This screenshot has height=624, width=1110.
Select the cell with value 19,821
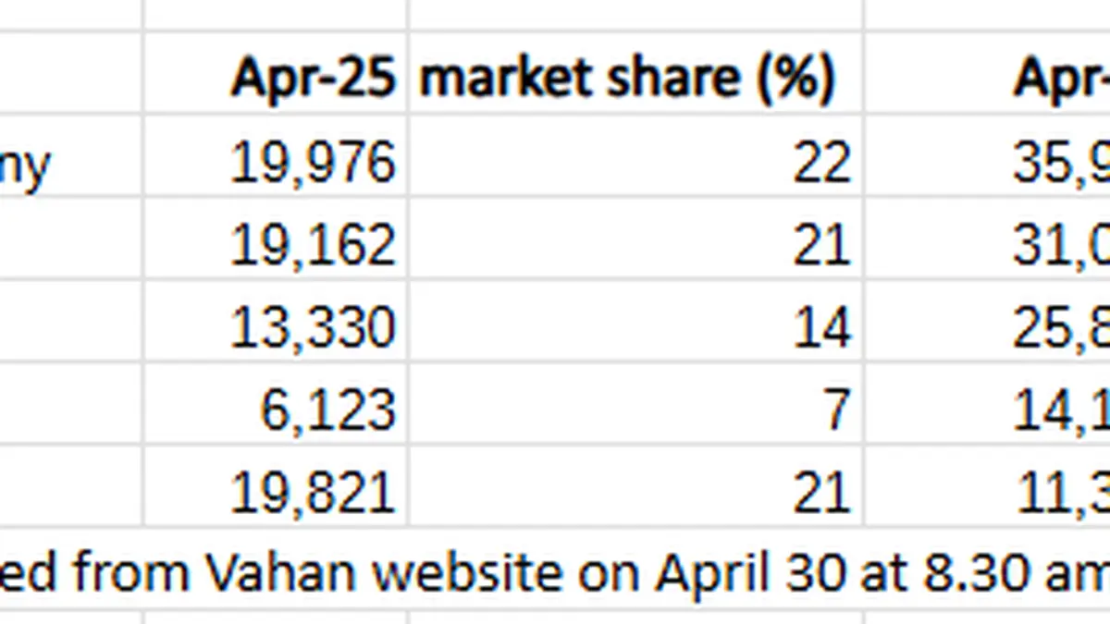click(313, 491)
